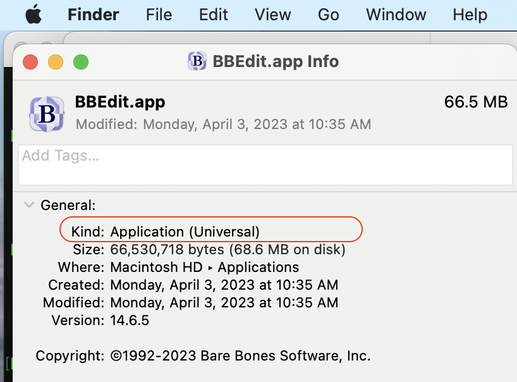Open the Apple menu
The height and width of the screenshot is (382, 517).
tap(33, 15)
